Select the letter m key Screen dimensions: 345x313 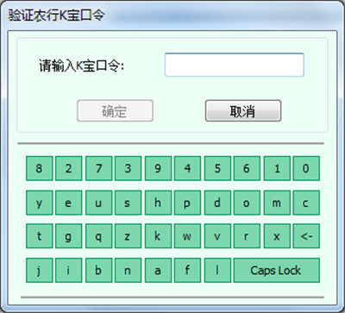[277, 203]
